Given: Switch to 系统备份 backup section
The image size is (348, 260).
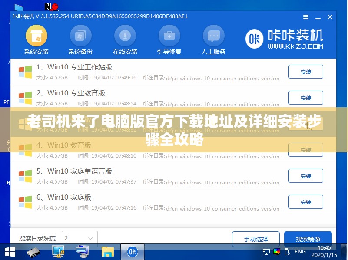Looking at the screenshot, I should 80,40.
